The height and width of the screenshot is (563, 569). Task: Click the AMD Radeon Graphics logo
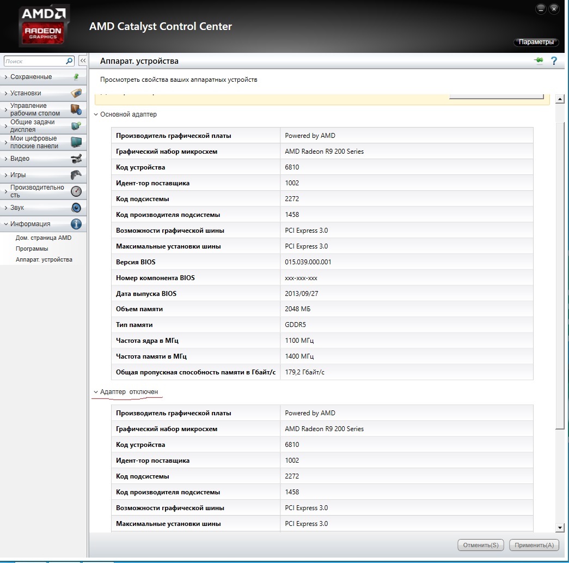pos(44,26)
